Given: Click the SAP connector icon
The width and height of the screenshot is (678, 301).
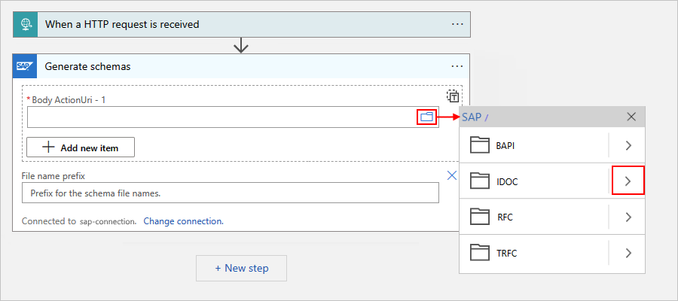Looking at the screenshot, I should point(26,66).
